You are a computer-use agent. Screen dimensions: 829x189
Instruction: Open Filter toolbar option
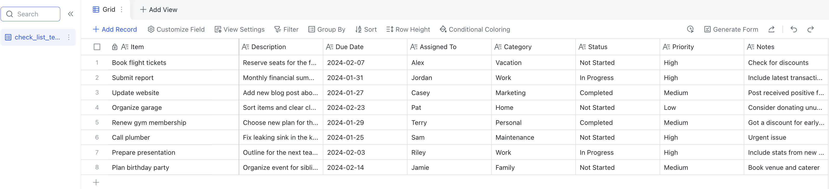coord(286,29)
